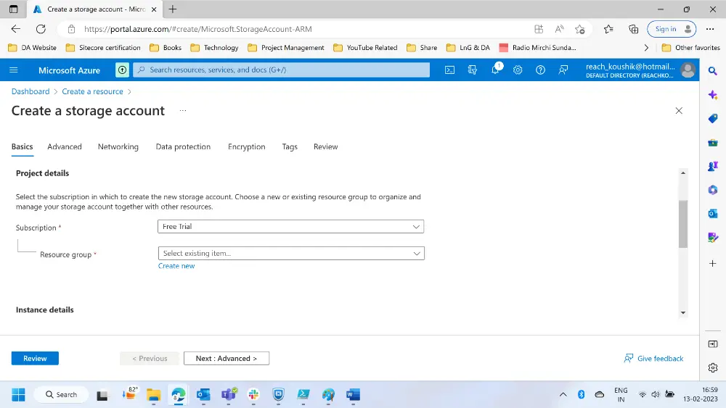This screenshot has height=408, width=726.
Task: Click the blue Review button
Action: 35,358
